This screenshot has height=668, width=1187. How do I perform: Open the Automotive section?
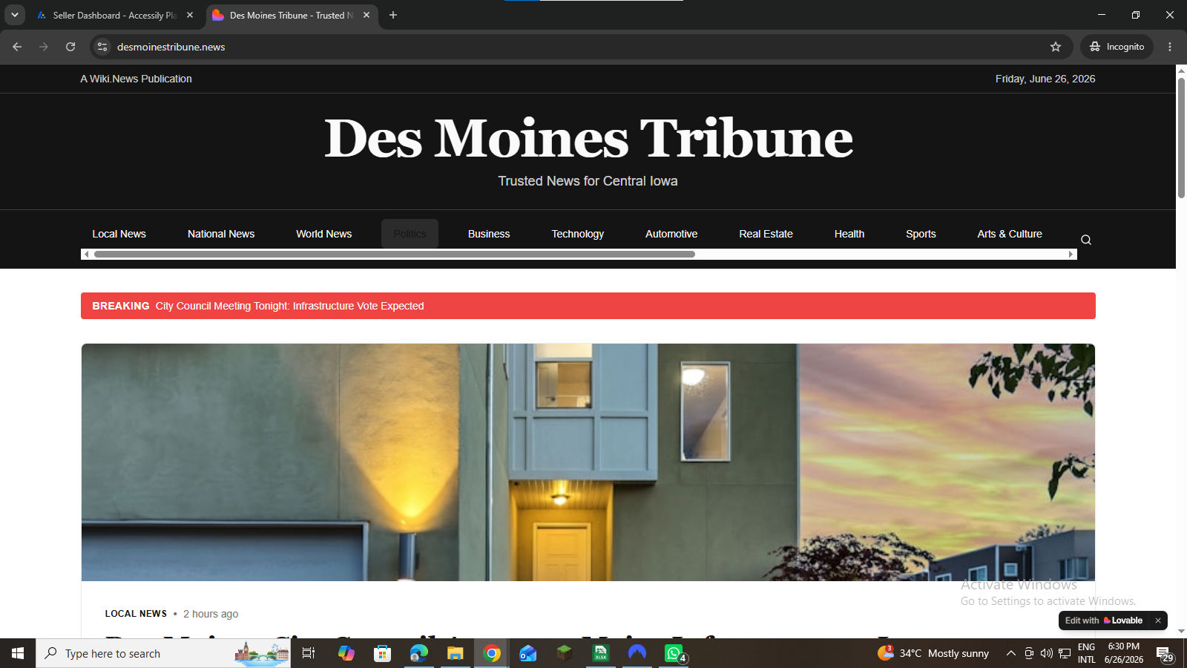point(671,234)
